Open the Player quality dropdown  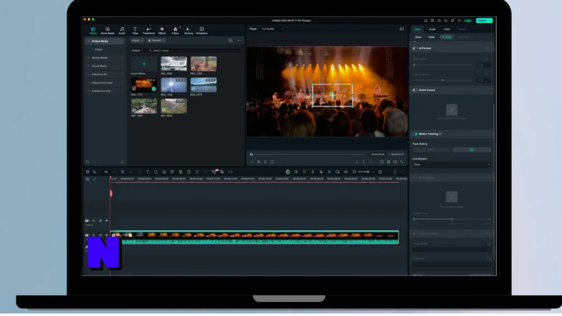(x=272, y=29)
